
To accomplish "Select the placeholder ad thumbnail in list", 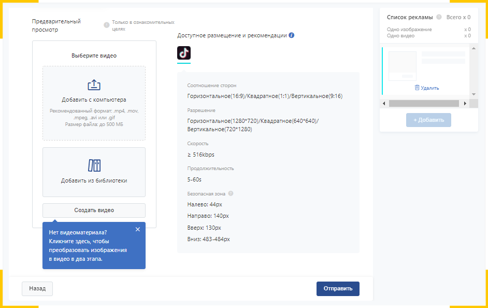I will [403, 66].
